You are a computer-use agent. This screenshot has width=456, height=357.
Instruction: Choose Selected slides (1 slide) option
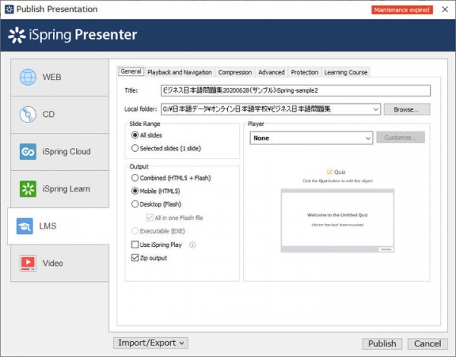pos(135,148)
